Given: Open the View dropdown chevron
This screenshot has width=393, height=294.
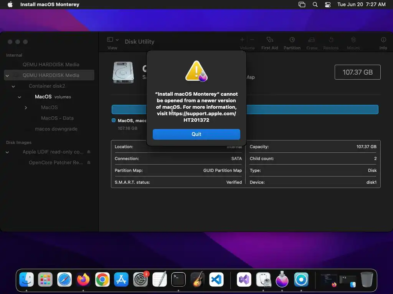Looking at the screenshot, I should tap(117, 40).
